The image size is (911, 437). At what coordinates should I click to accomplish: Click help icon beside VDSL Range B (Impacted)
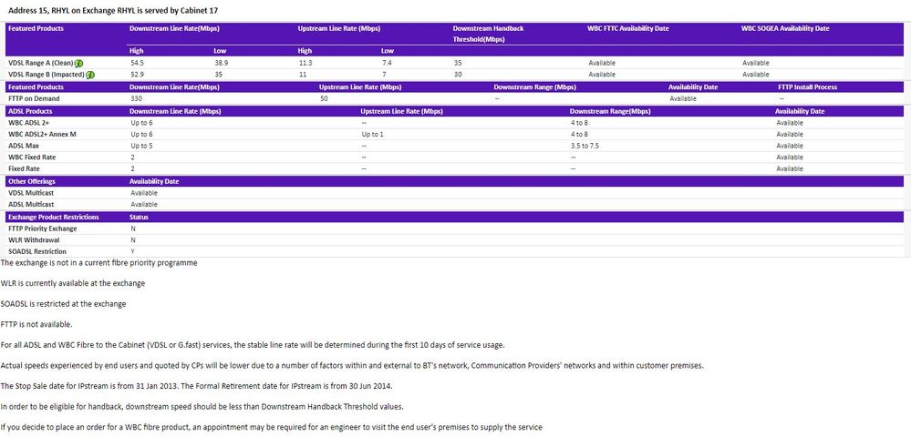[x=90, y=75]
